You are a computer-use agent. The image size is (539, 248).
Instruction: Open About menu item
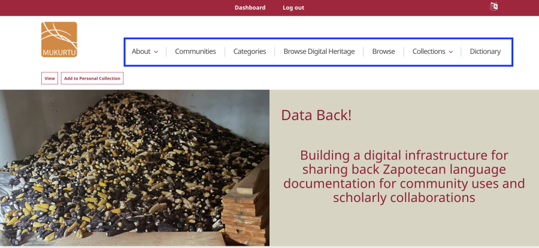point(141,51)
